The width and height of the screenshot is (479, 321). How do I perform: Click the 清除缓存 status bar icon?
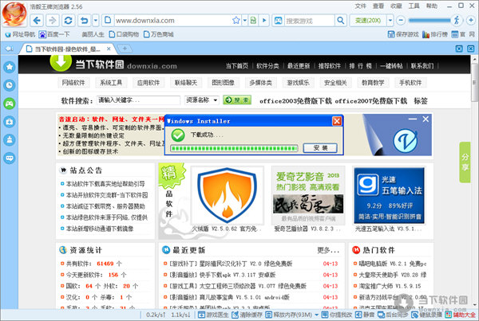click(247, 315)
